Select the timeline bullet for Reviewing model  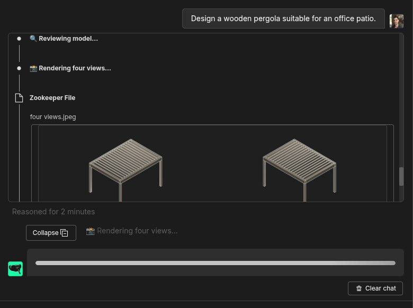[x=19, y=39]
